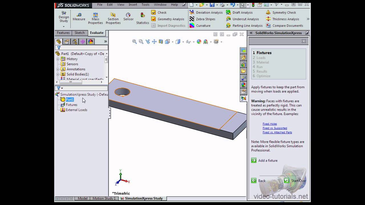Run Draft Analysis
The image size is (365, 205).
pyautogui.click(x=239, y=13)
